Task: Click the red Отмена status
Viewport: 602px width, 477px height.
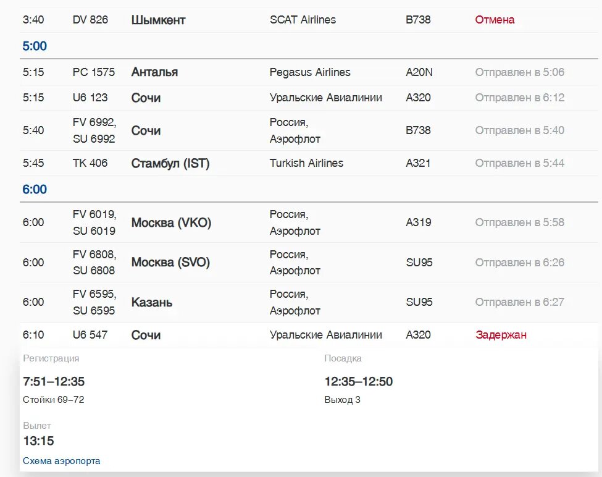Action: 495,20
